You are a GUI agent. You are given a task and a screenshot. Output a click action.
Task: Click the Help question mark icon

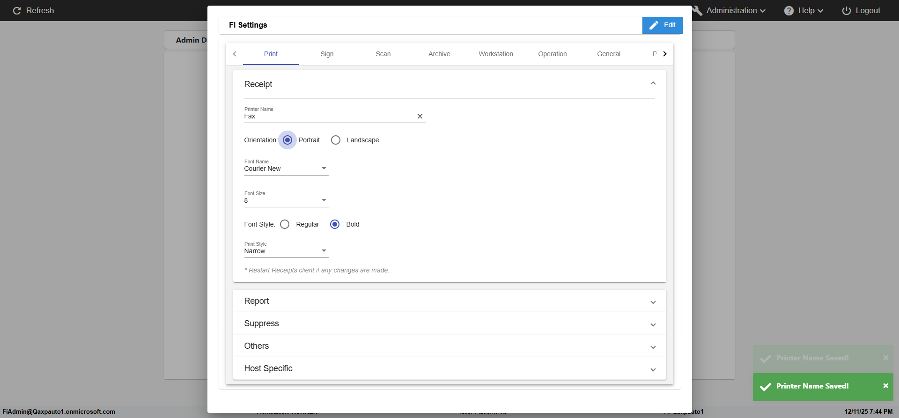pyautogui.click(x=788, y=11)
